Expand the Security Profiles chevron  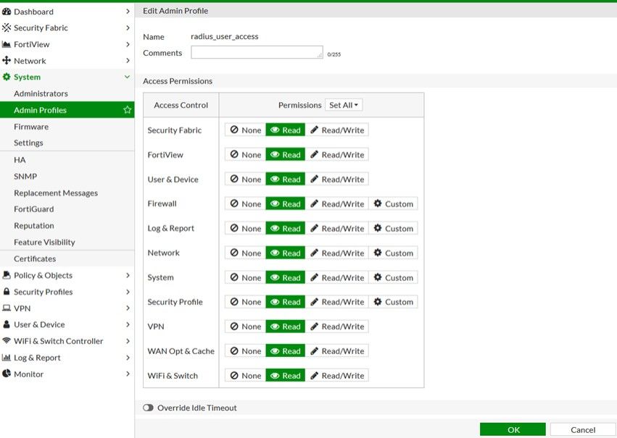[x=128, y=292]
